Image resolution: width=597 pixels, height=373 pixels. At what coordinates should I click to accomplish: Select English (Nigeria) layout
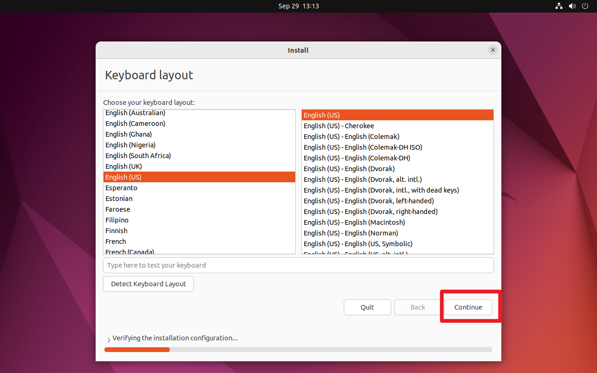coord(199,145)
